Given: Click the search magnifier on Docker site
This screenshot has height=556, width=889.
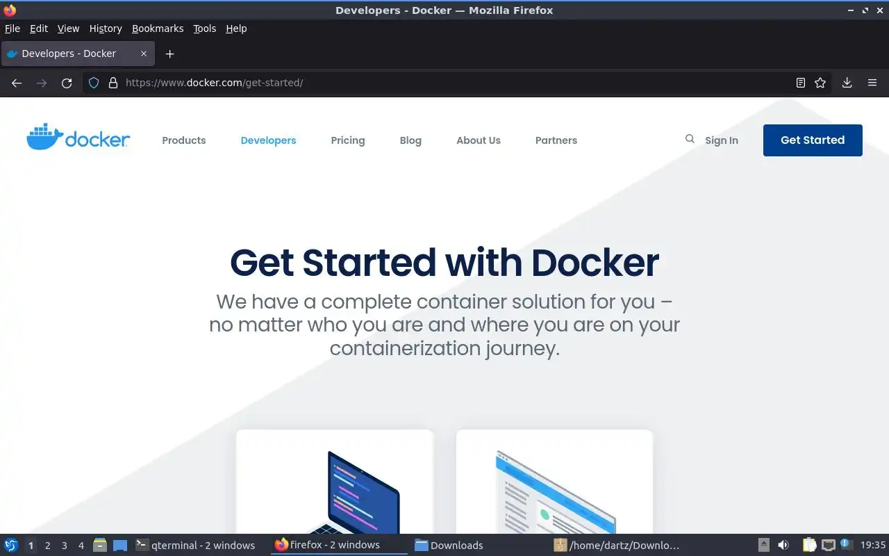Looking at the screenshot, I should click(x=690, y=139).
